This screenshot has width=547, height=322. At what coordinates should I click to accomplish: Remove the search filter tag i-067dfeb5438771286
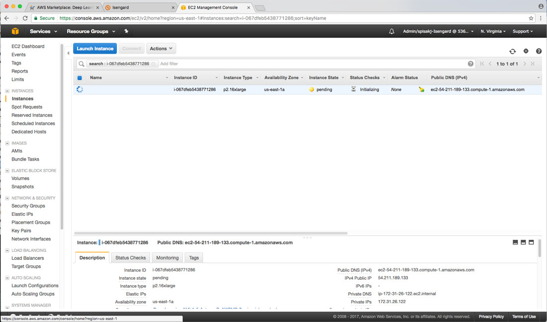(x=153, y=64)
